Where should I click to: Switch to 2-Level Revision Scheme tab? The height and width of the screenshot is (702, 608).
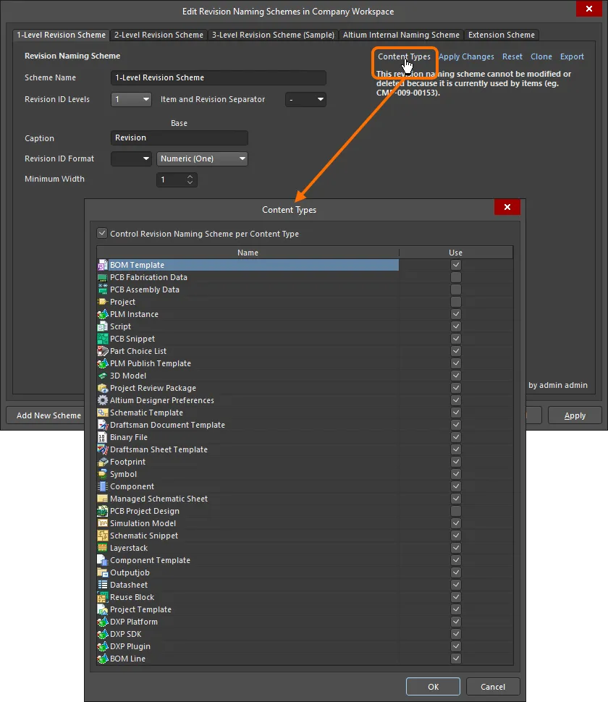pyautogui.click(x=159, y=35)
